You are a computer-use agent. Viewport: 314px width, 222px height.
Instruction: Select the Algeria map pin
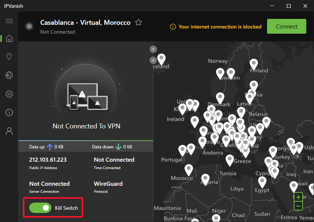tap(205, 179)
